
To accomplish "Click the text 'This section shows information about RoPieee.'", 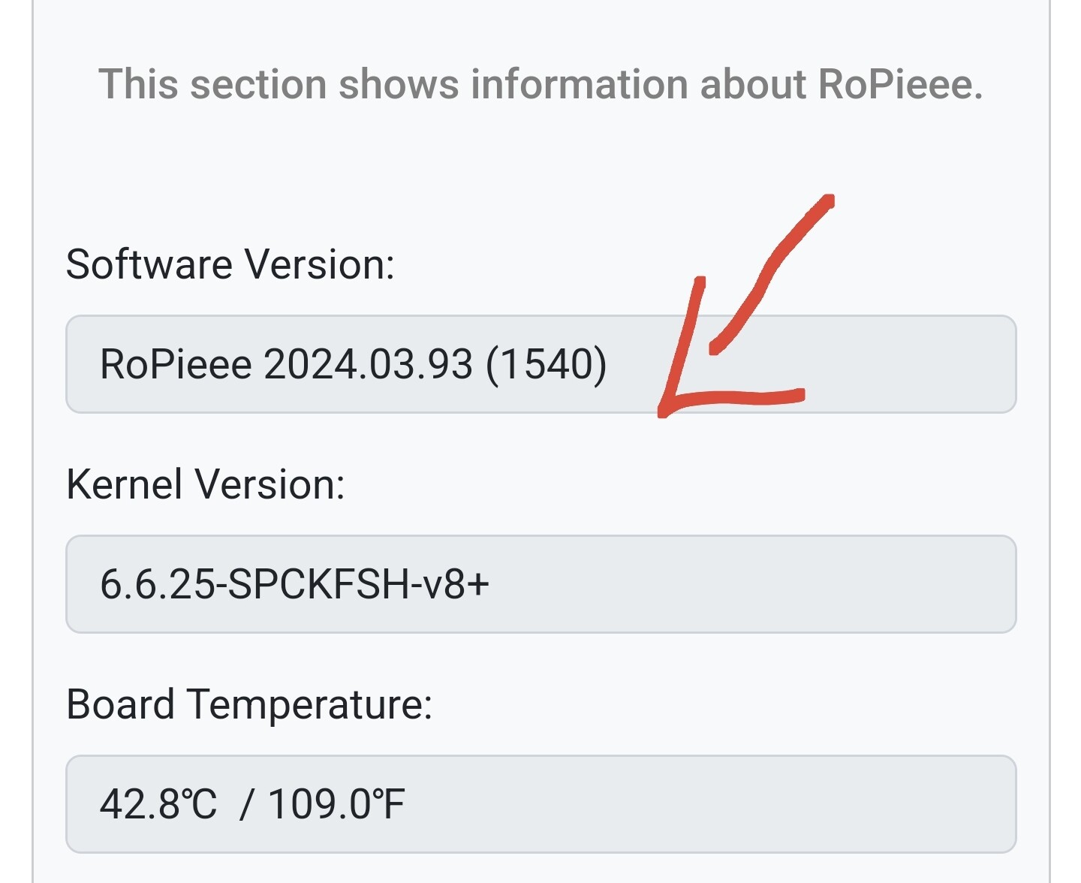I will click(540, 84).
